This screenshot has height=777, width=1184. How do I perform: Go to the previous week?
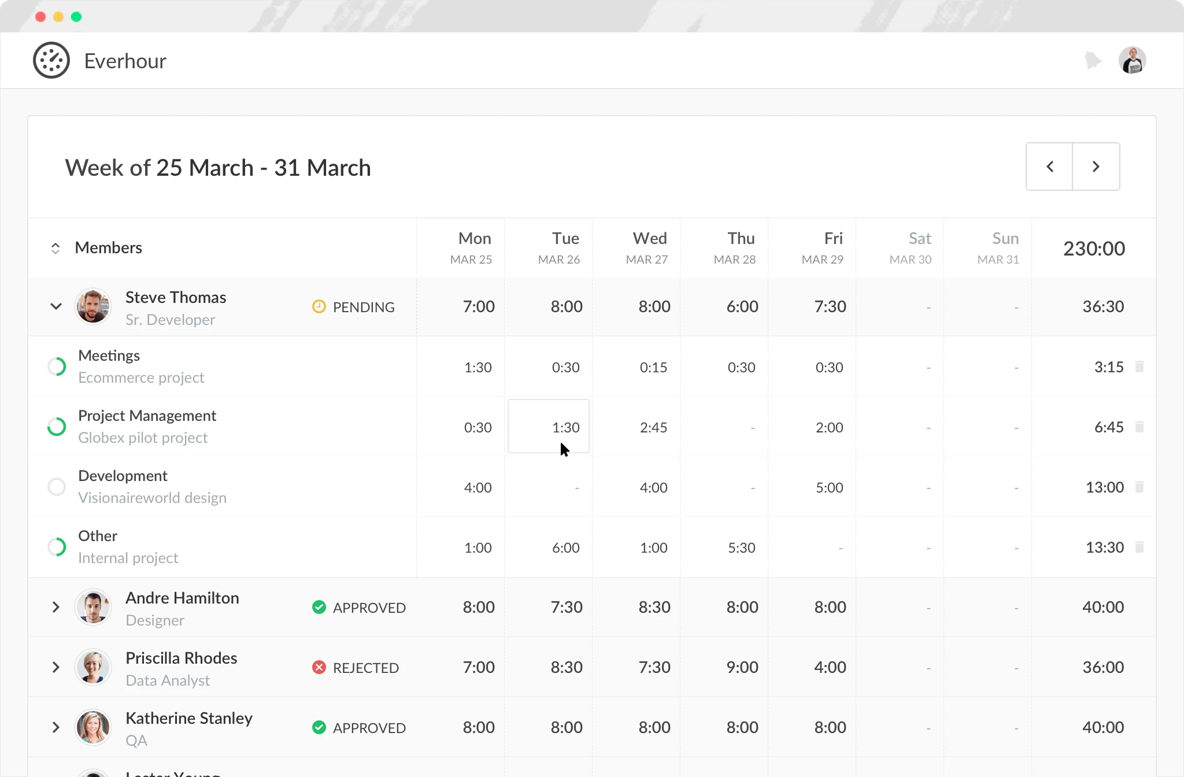1049,166
